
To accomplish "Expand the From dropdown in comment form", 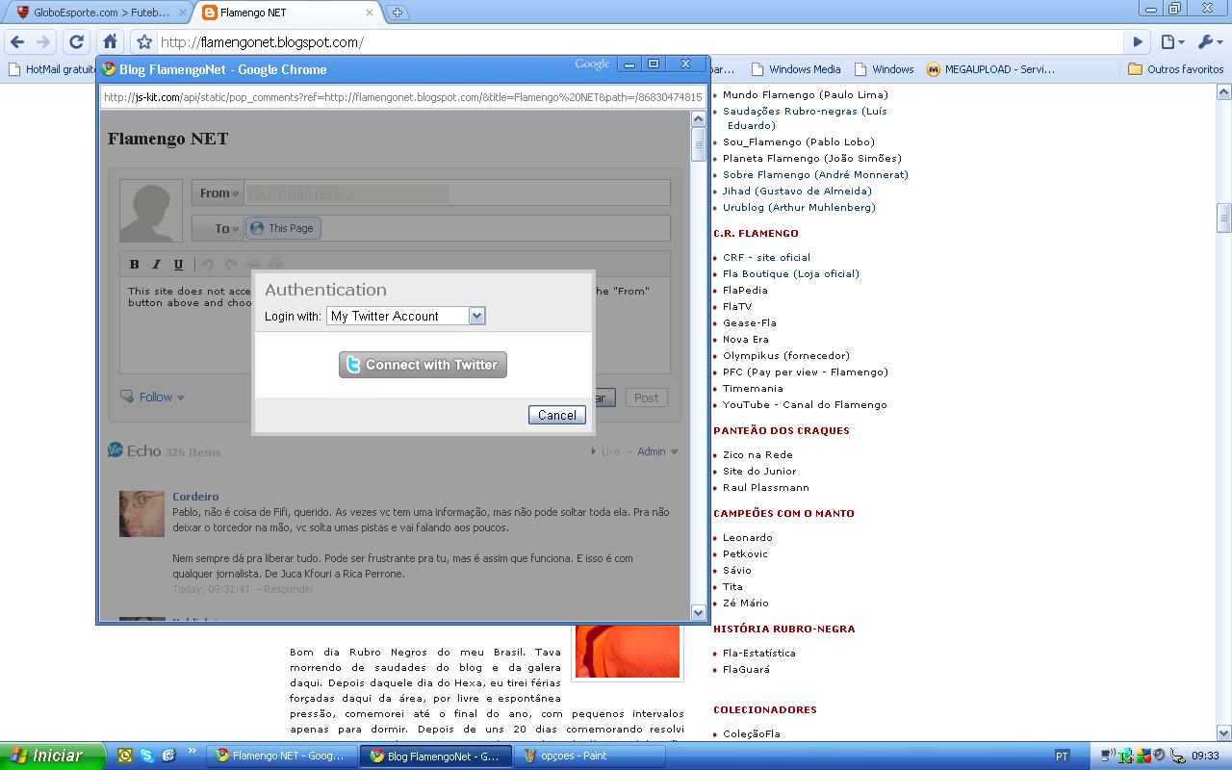I will coord(218,193).
